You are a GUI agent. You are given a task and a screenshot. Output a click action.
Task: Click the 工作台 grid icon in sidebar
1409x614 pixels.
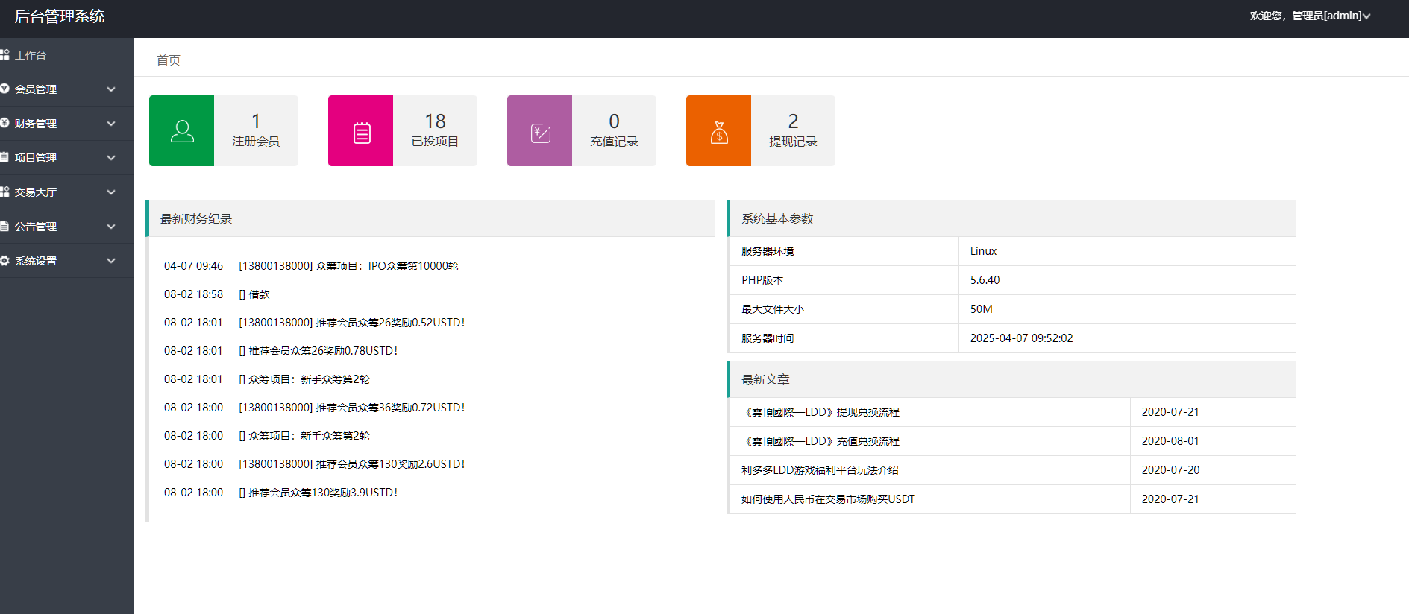pos(4,55)
